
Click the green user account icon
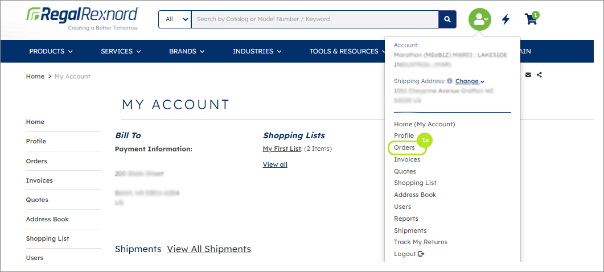click(479, 19)
